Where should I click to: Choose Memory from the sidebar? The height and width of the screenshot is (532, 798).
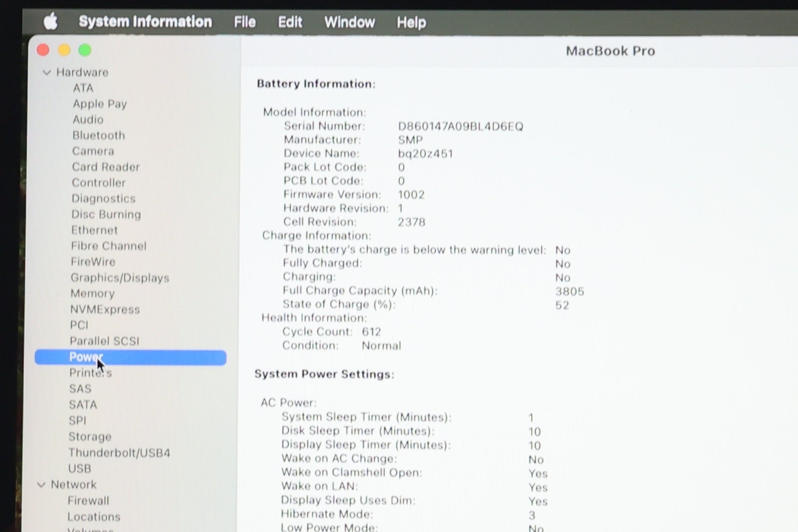point(92,293)
